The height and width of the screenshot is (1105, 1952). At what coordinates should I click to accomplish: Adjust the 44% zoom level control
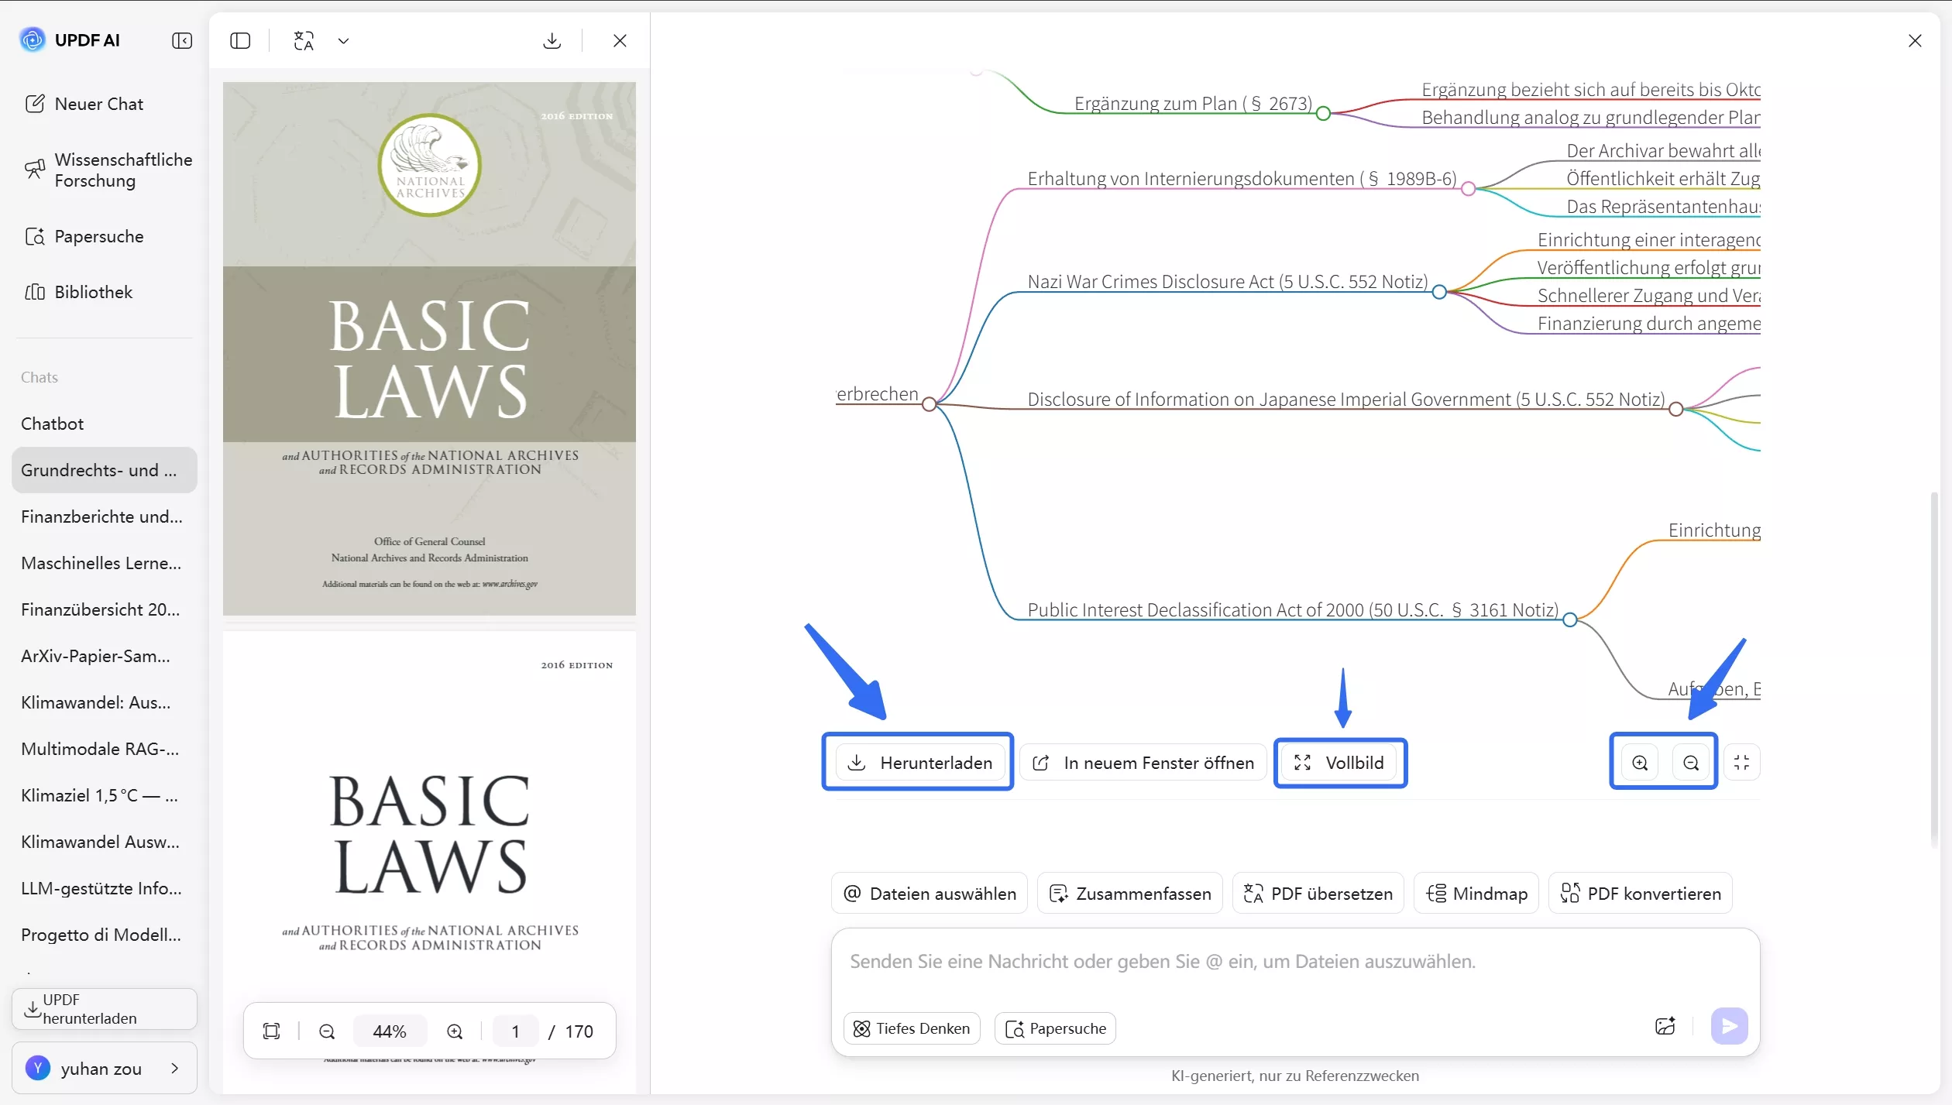[390, 1031]
